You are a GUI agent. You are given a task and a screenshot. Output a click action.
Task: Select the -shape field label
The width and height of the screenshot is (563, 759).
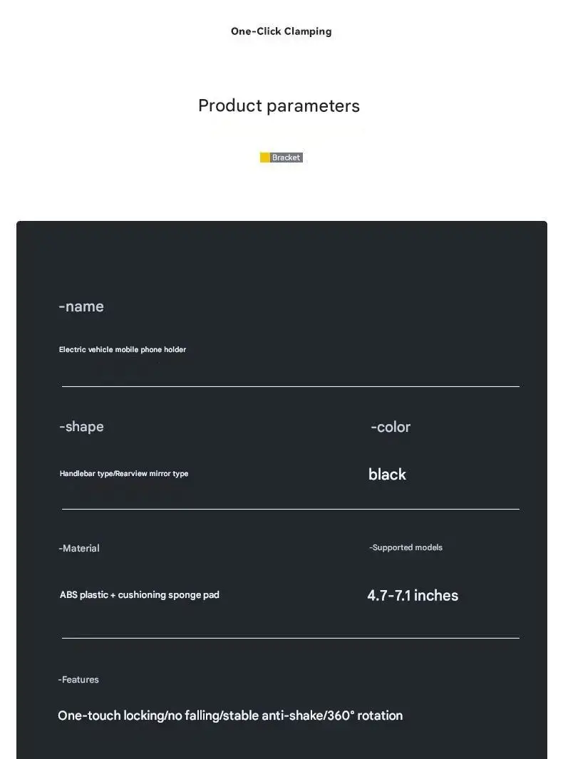tap(81, 427)
